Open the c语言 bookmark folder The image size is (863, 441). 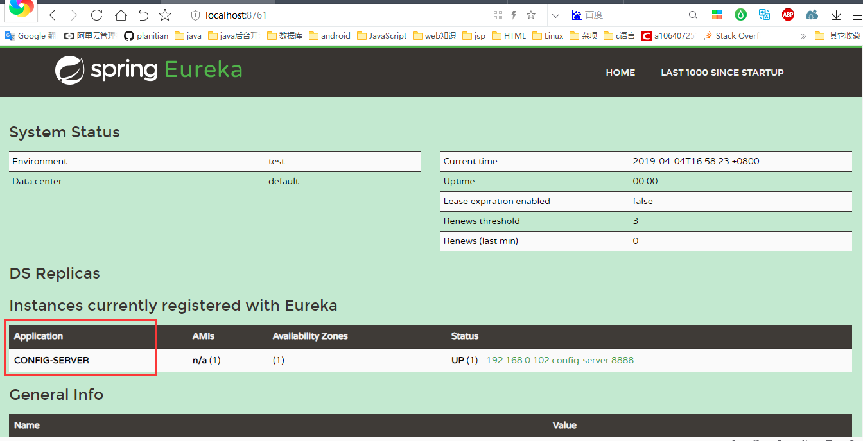click(x=619, y=36)
